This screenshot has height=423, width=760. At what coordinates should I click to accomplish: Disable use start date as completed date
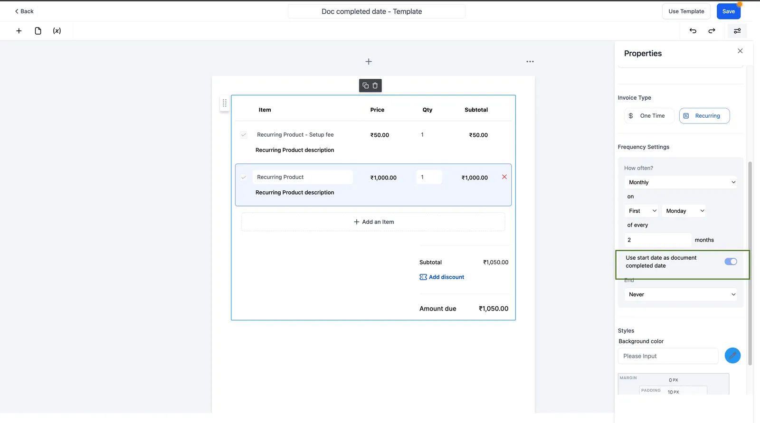(x=731, y=262)
